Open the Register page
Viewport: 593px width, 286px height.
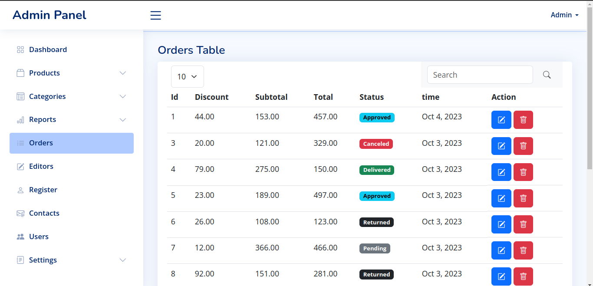click(x=43, y=190)
